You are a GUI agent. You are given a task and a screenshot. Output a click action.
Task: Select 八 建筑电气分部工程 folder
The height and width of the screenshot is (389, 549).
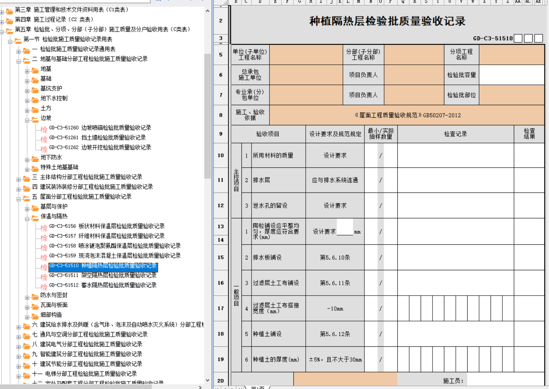click(87, 344)
